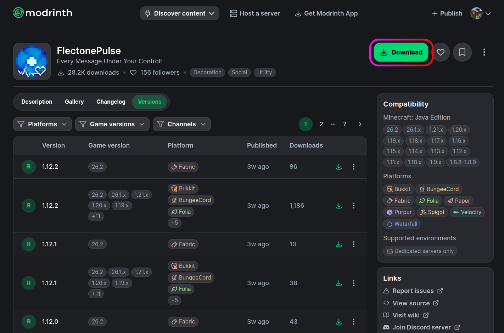This screenshot has height=333, width=504.
Task: Click Dedicated servers only environment tag
Action: coord(420,251)
